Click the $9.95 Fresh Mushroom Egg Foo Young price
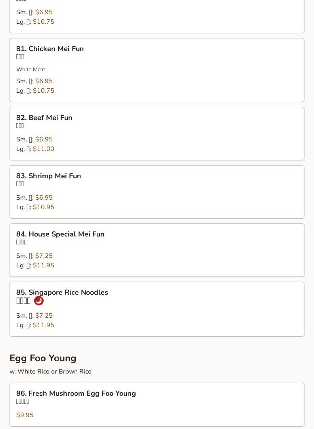314x429 pixels. pyautogui.click(x=25, y=415)
